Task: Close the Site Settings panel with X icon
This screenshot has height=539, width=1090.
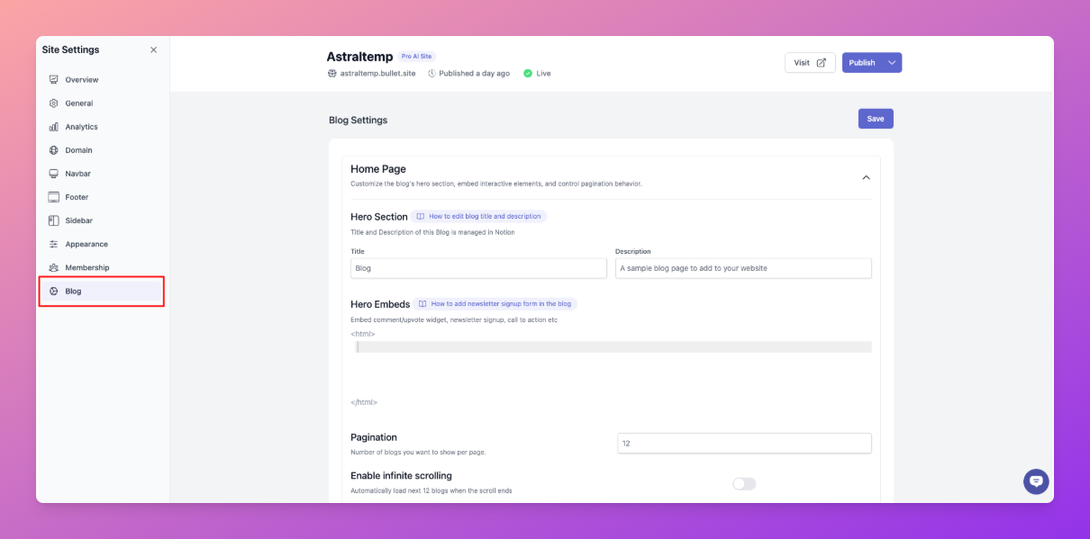Action: [x=153, y=50]
